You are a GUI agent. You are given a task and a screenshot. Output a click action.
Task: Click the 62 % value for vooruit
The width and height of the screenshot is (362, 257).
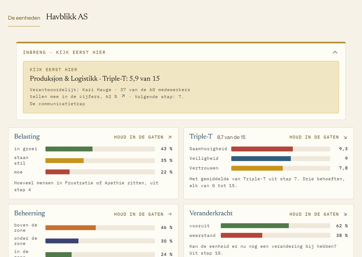[342, 226]
